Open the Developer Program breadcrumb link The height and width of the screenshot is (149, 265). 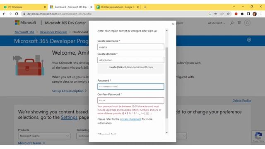[x=53, y=32]
